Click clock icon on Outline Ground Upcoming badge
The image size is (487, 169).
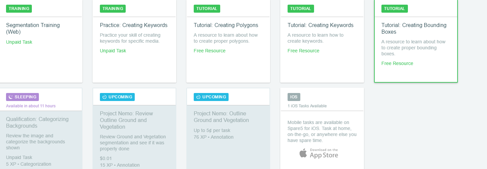coord(198,97)
